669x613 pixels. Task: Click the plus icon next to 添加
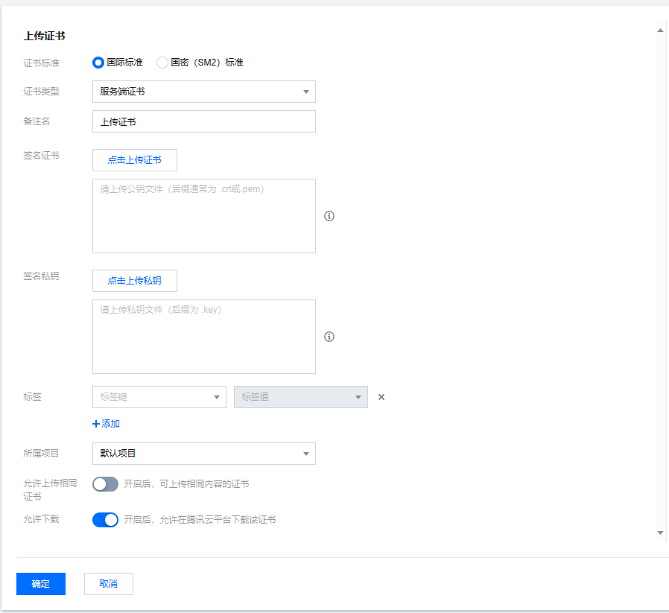click(96, 424)
